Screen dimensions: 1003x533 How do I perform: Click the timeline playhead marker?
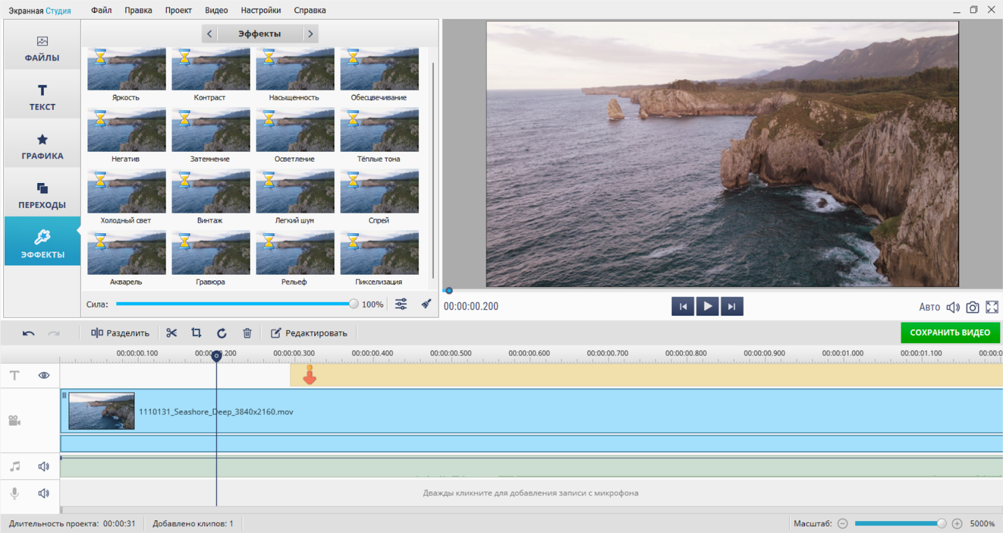tap(216, 356)
